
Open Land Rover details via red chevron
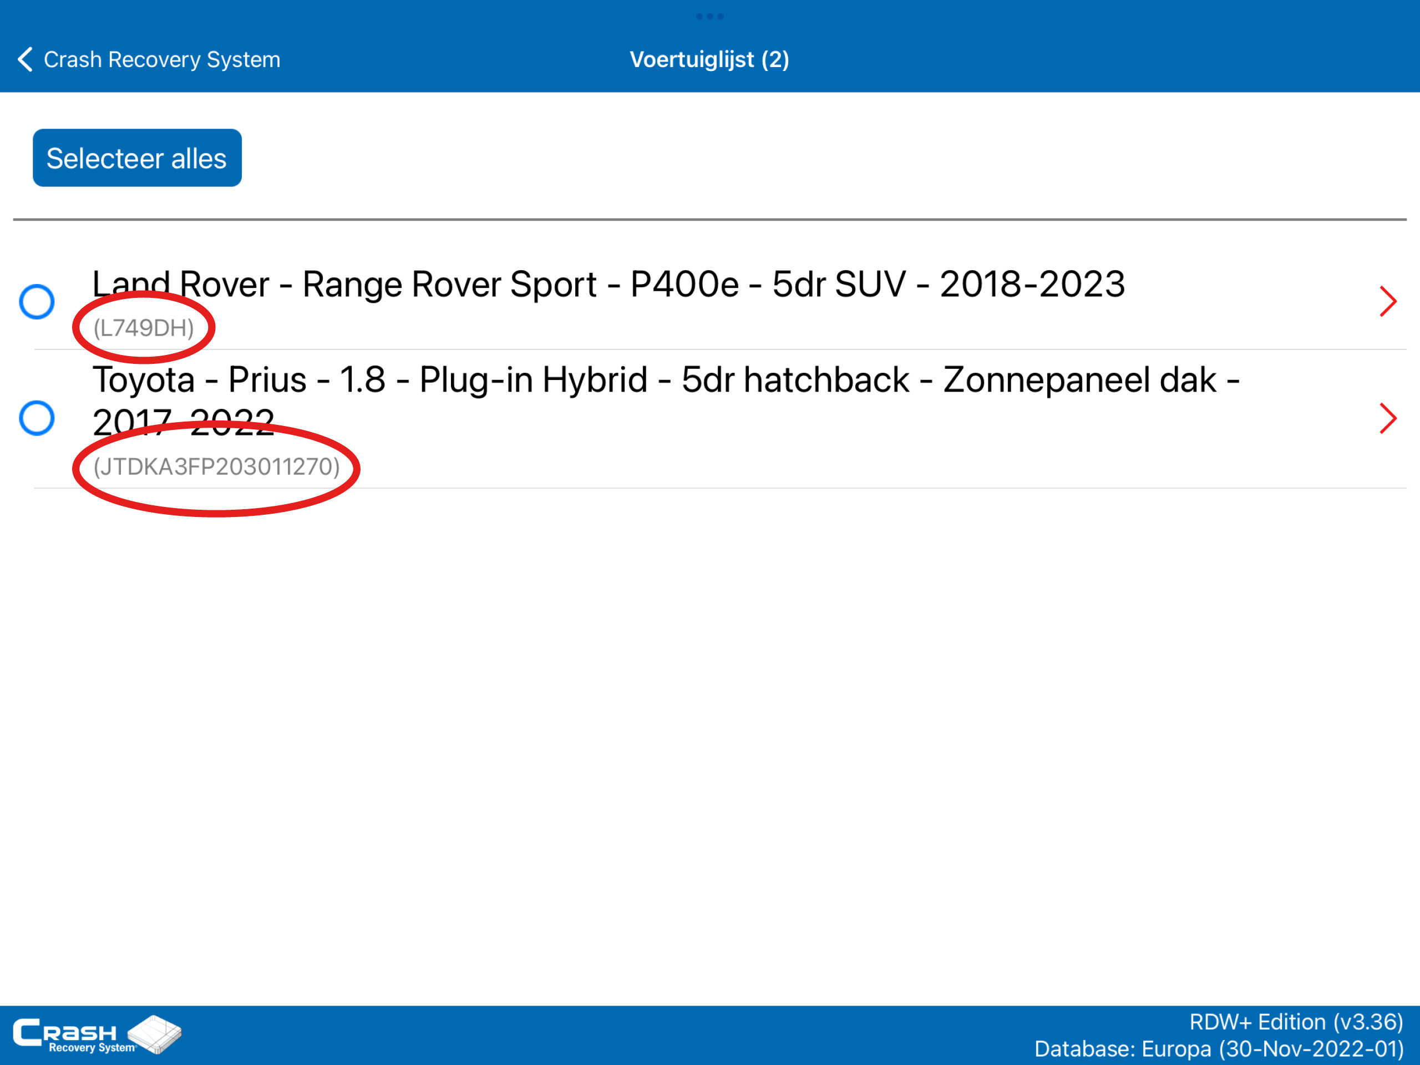pos(1388,301)
